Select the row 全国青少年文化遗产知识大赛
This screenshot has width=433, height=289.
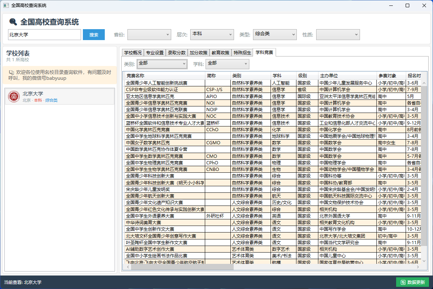click(x=273, y=203)
